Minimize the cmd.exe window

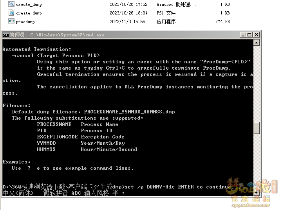point(243,35)
